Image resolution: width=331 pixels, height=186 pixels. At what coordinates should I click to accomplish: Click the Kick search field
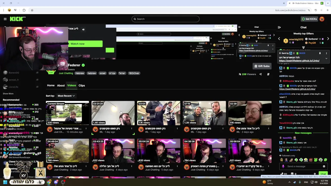pyautogui.click(x=165, y=19)
